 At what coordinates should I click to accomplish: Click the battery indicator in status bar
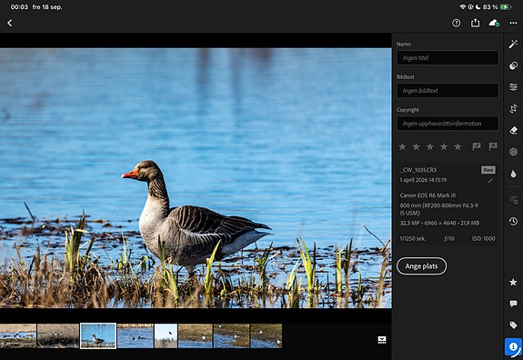click(x=506, y=7)
